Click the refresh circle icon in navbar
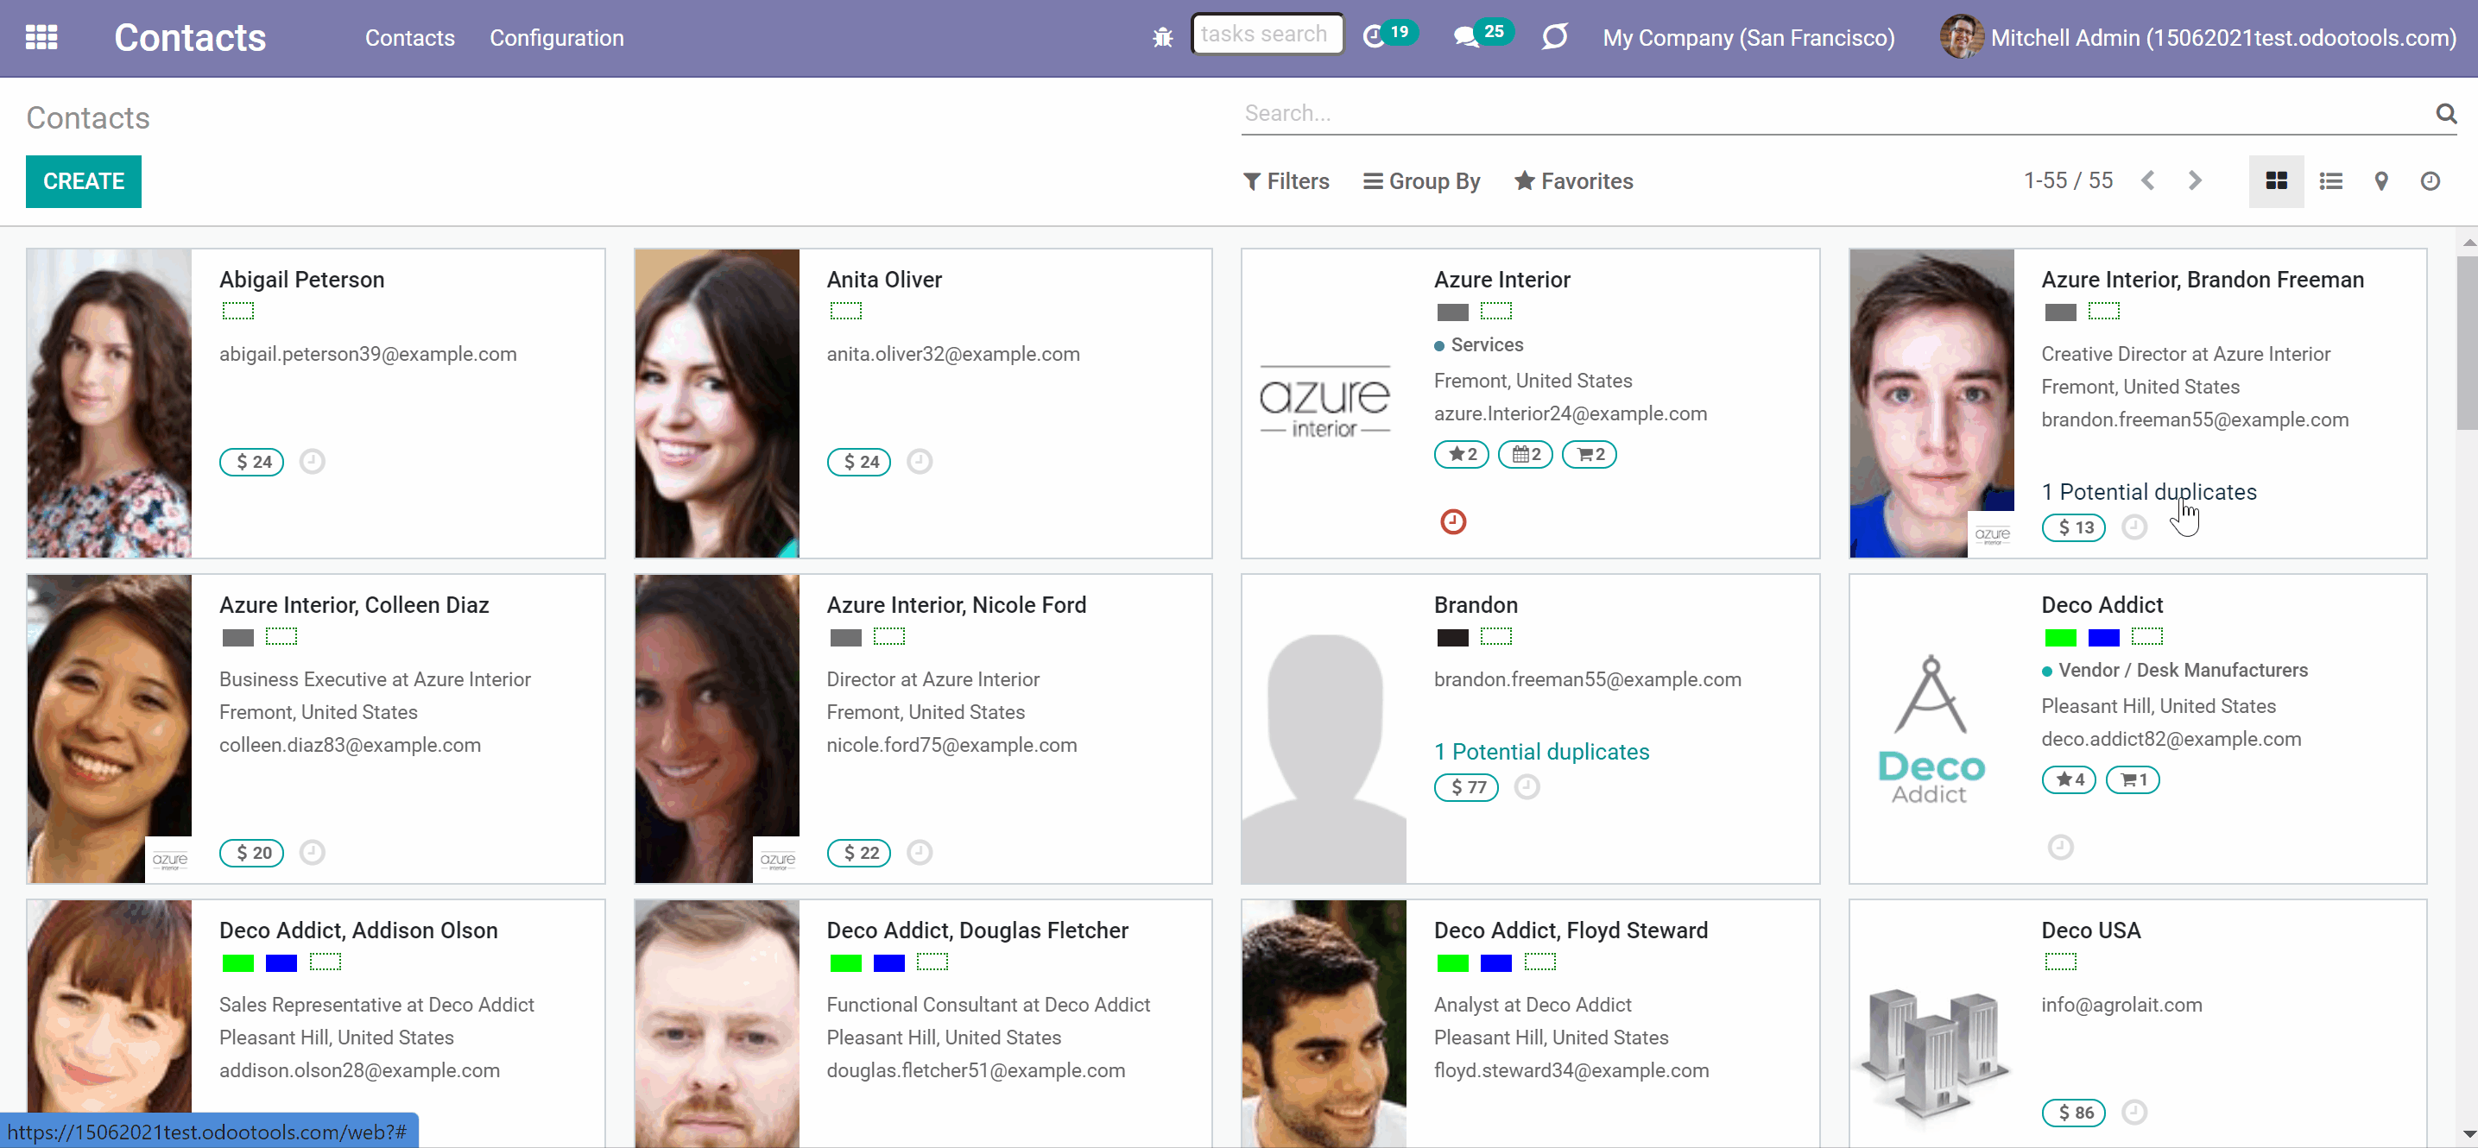Image resolution: width=2478 pixels, height=1148 pixels. pyautogui.click(x=1554, y=37)
